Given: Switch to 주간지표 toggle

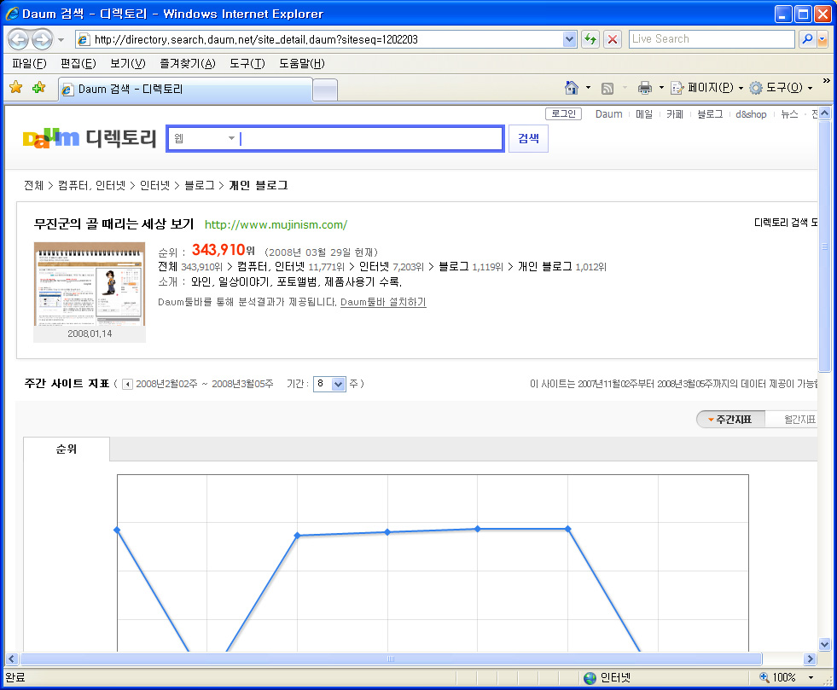Looking at the screenshot, I should tap(730, 420).
